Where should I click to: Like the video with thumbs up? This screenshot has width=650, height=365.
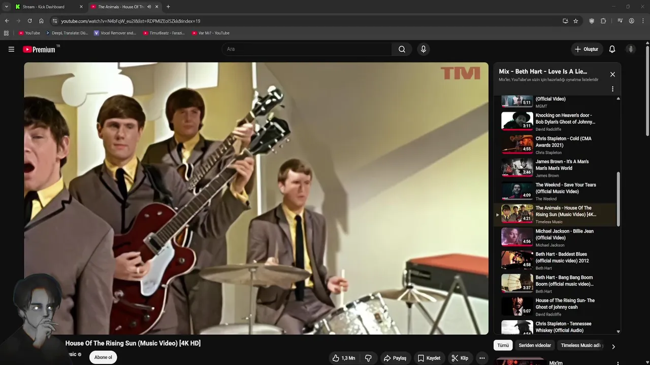pyautogui.click(x=344, y=358)
